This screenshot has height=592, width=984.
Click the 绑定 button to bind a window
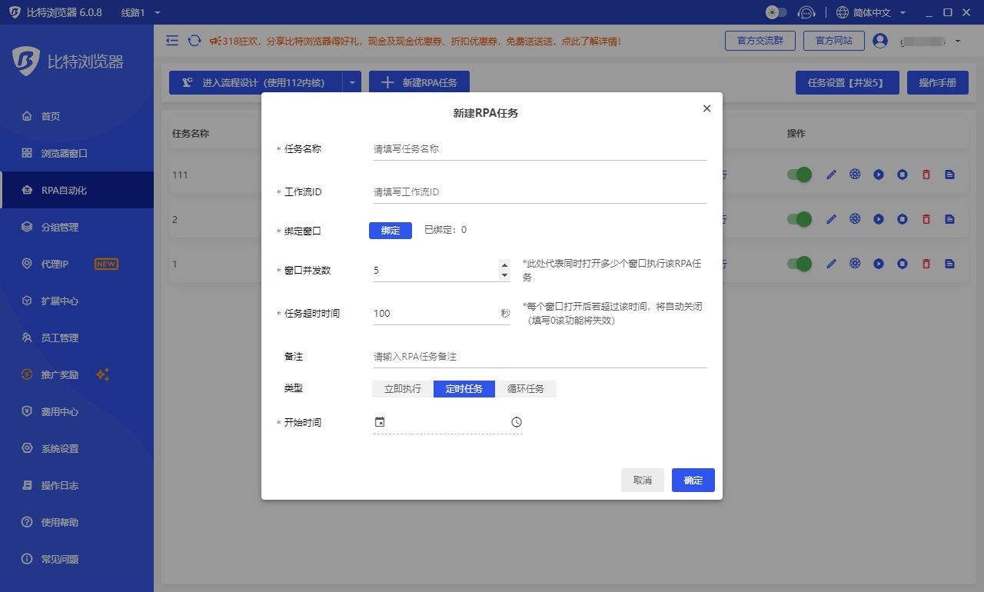pyautogui.click(x=390, y=230)
